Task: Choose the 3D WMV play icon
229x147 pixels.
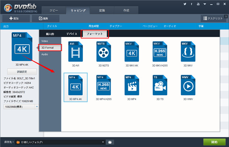Action: [188, 85]
